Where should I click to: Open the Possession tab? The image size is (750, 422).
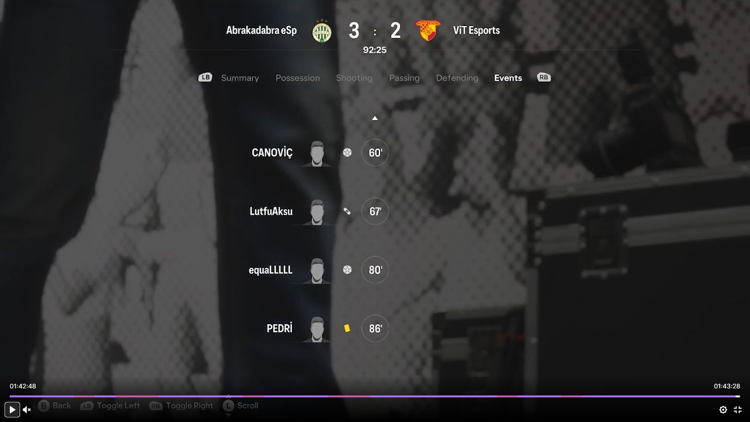[x=298, y=78]
